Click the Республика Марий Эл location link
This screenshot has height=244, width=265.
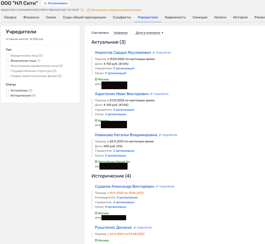coord(114,162)
